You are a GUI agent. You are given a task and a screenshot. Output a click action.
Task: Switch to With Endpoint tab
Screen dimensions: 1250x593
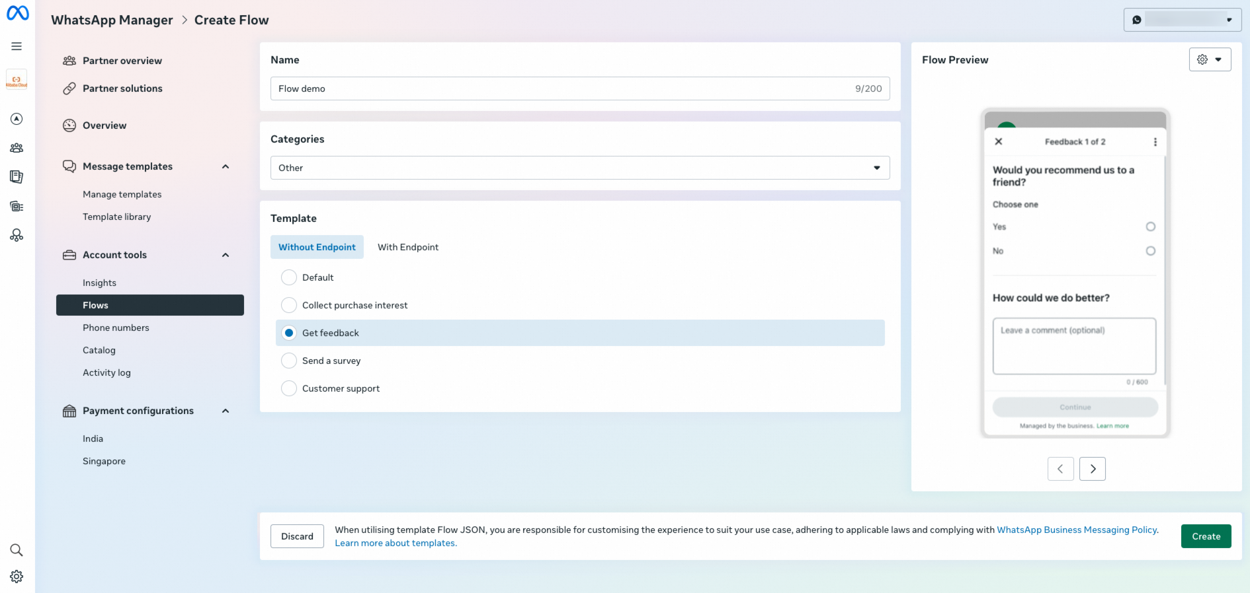click(408, 247)
